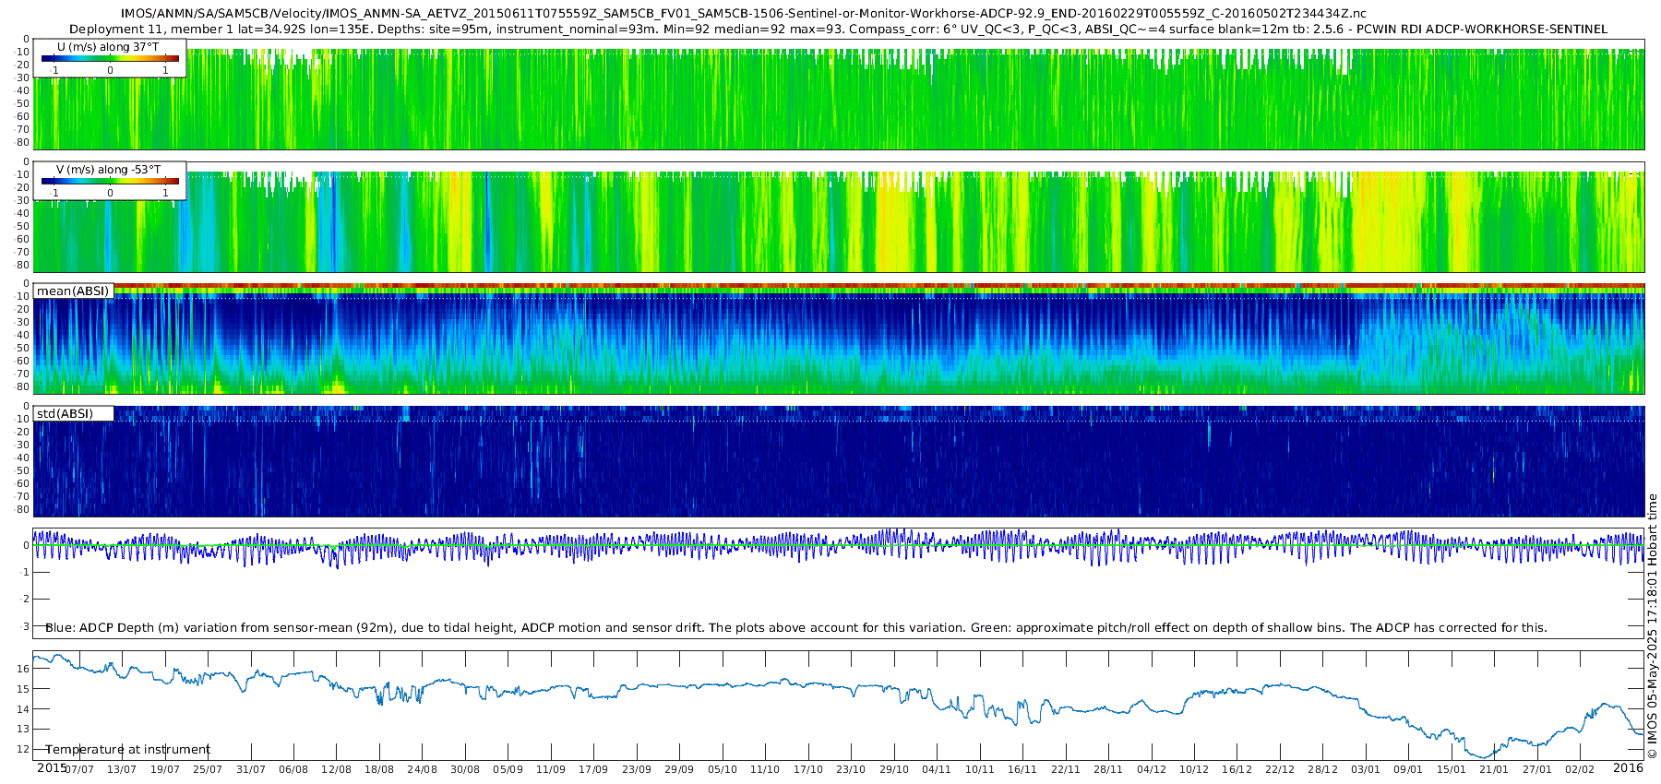Click the 2015 year label on the time axis
The width and height of the screenshot is (1661, 784).
52,768
